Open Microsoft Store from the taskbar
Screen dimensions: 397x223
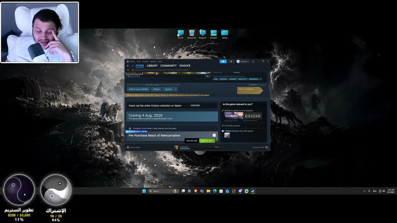pos(221,191)
